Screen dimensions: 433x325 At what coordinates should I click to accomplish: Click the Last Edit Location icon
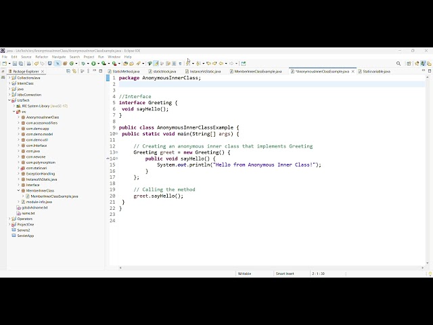tap(208, 64)
